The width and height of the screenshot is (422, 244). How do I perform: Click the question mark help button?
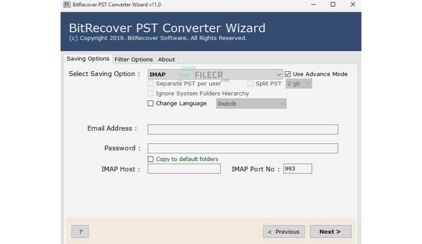point(80,231)
